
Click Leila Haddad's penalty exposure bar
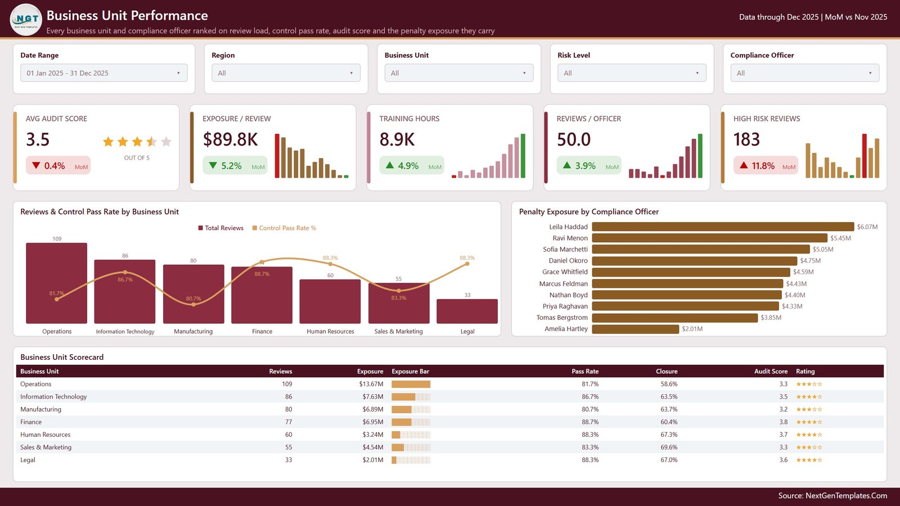pyautogui.click(x=723, y=227)
